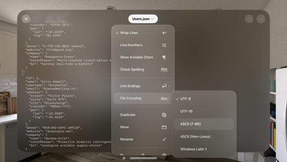
Task: Open the Users.json title dropdown
Action: point(143,19)
